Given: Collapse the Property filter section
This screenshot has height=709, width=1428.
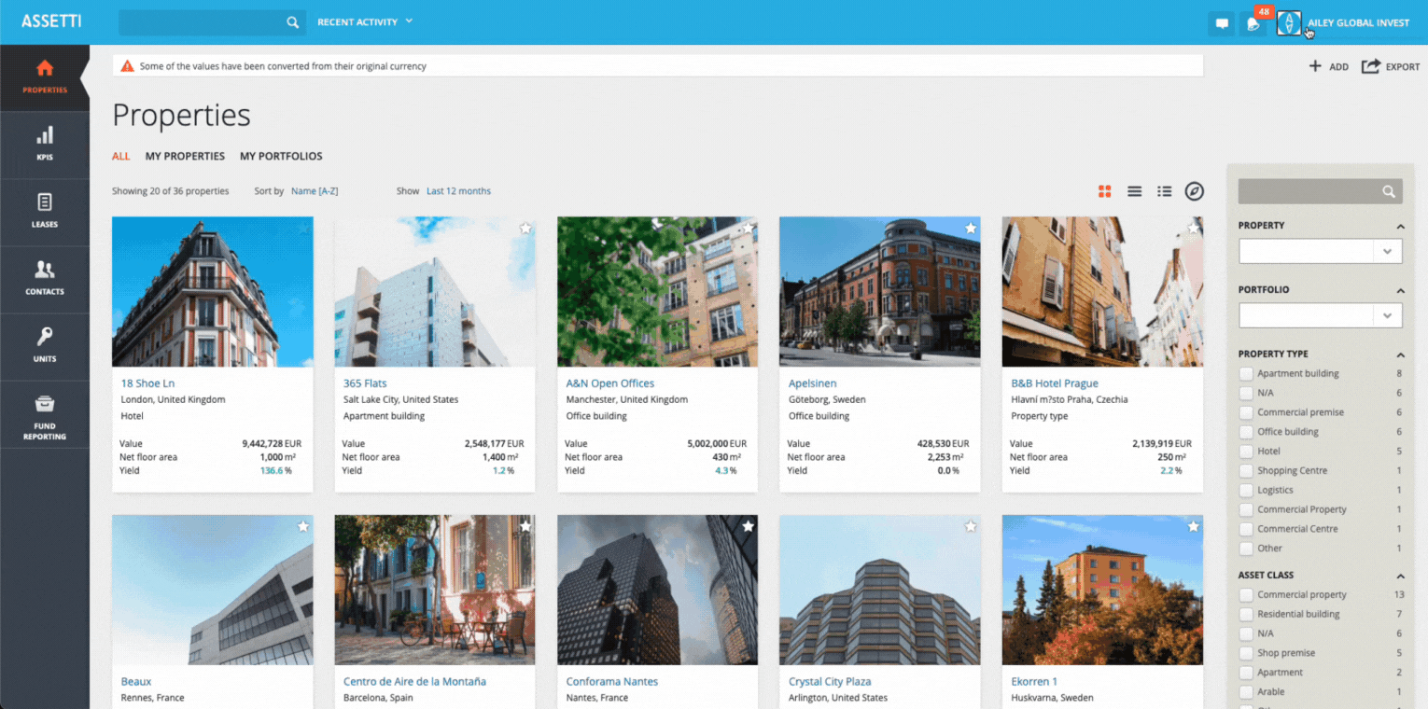Looking at the screenshot, I should point(1400,226).
